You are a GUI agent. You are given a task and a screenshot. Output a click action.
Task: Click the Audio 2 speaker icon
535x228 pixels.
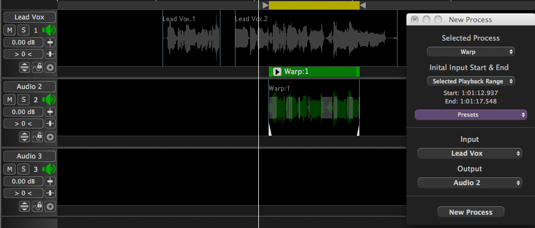click(50, 100)
